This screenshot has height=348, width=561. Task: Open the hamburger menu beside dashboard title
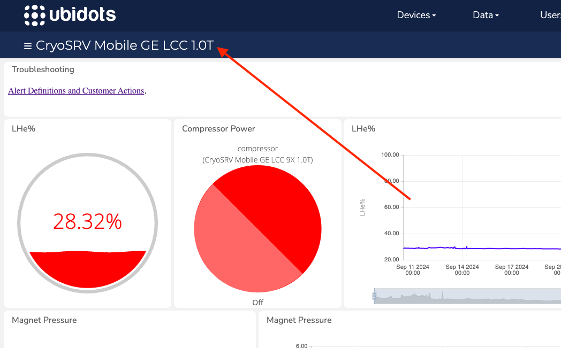tap(27, 46)
